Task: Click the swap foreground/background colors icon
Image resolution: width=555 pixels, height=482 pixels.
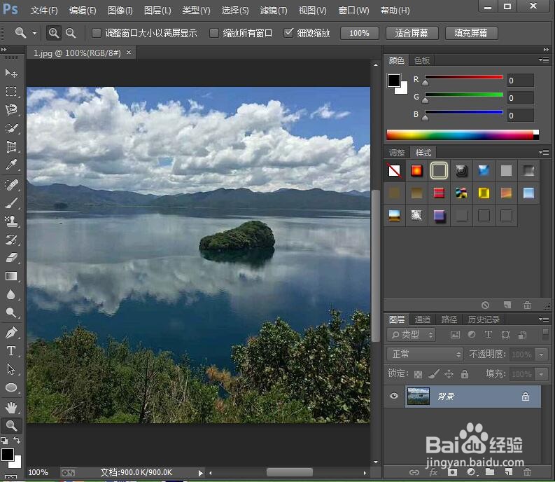Action: click(x=17, y=440)
